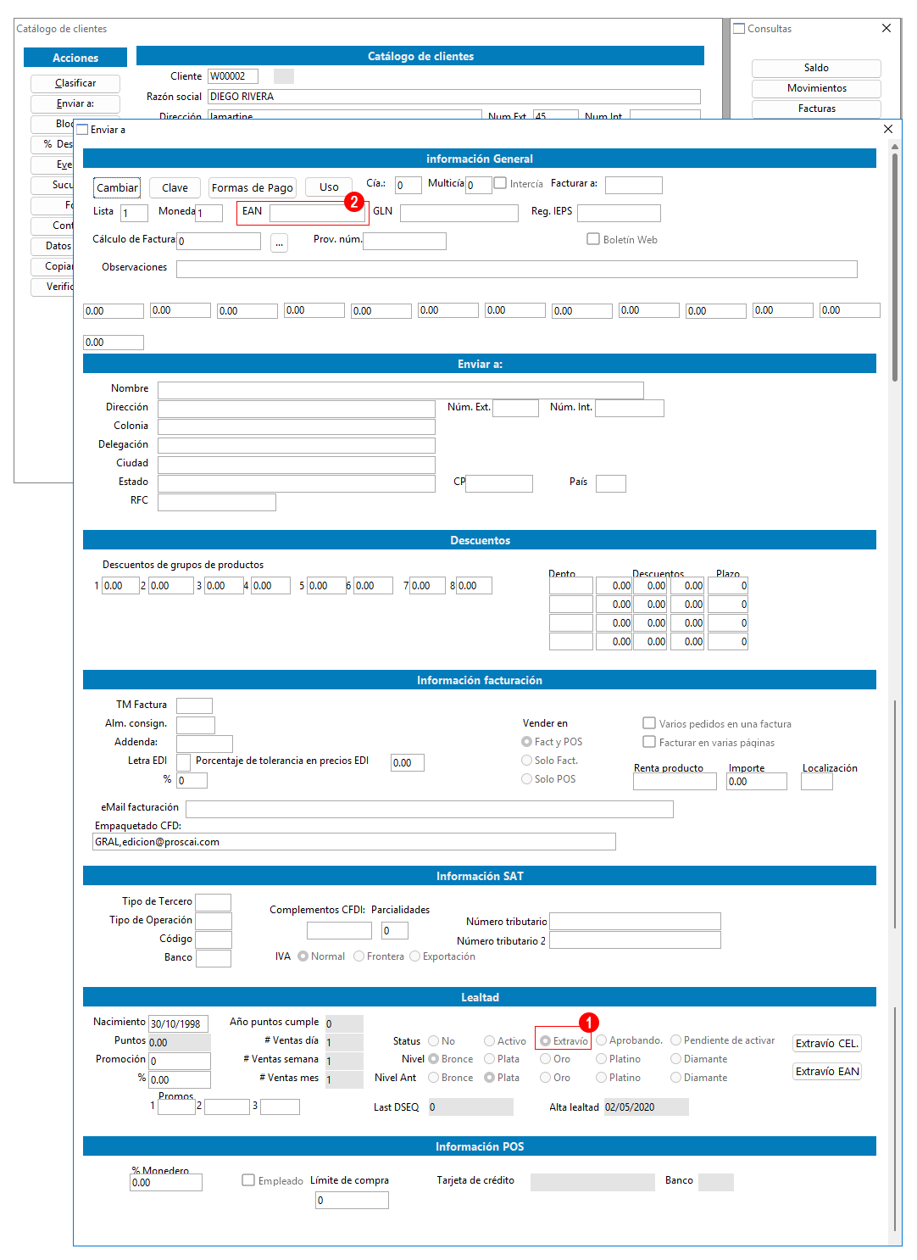Select Nivel Ant Plata radio

[x=489, y=1078]
